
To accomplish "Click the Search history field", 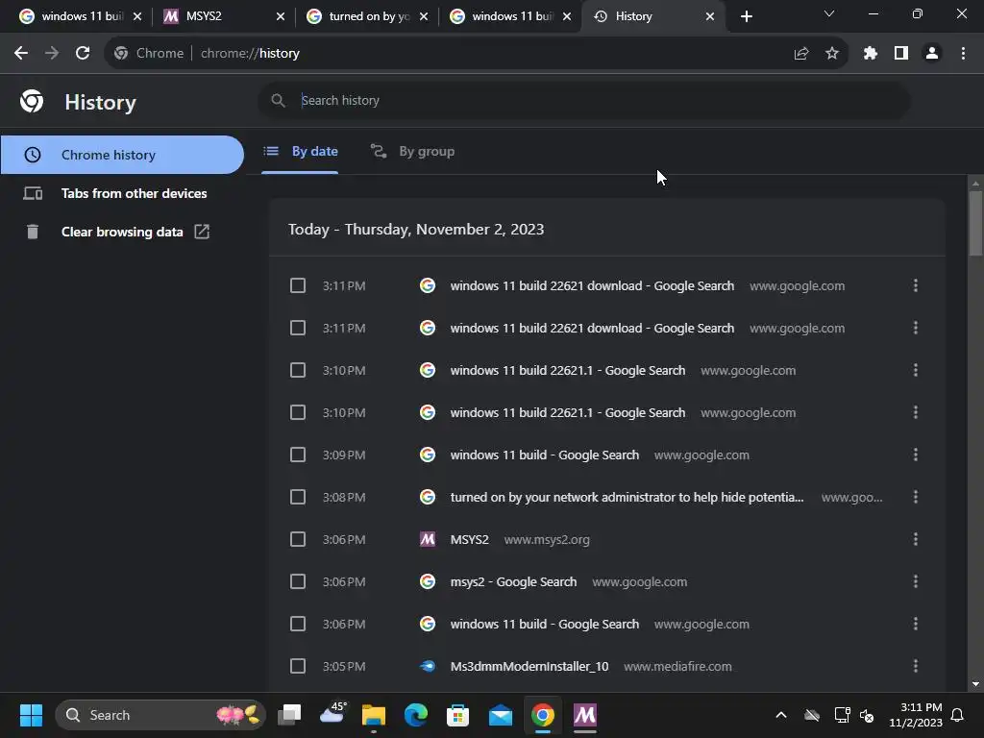I will coord(583,100).
